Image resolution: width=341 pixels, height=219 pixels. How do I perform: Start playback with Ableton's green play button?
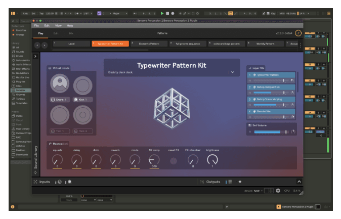[162, 14]
